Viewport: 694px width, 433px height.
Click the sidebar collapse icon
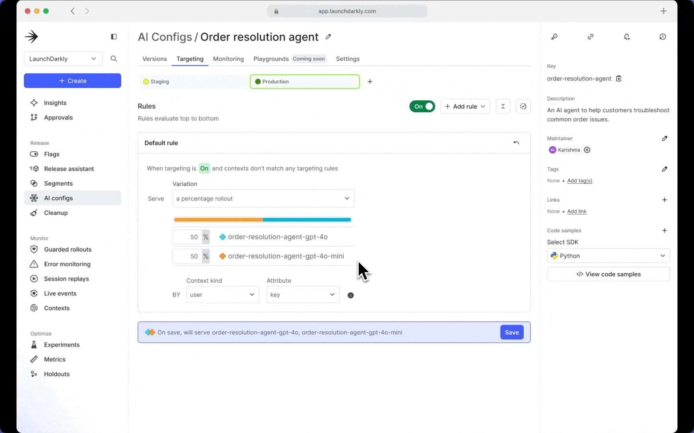[x=114, y=37]
